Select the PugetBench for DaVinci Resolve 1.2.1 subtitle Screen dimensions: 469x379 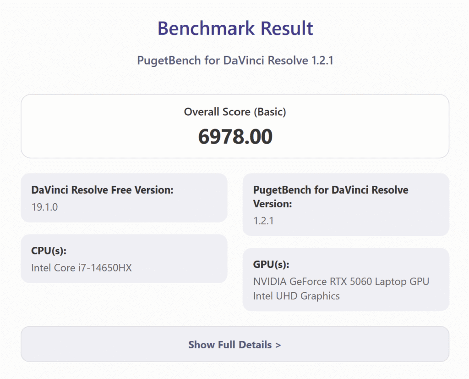click(235, 61)
